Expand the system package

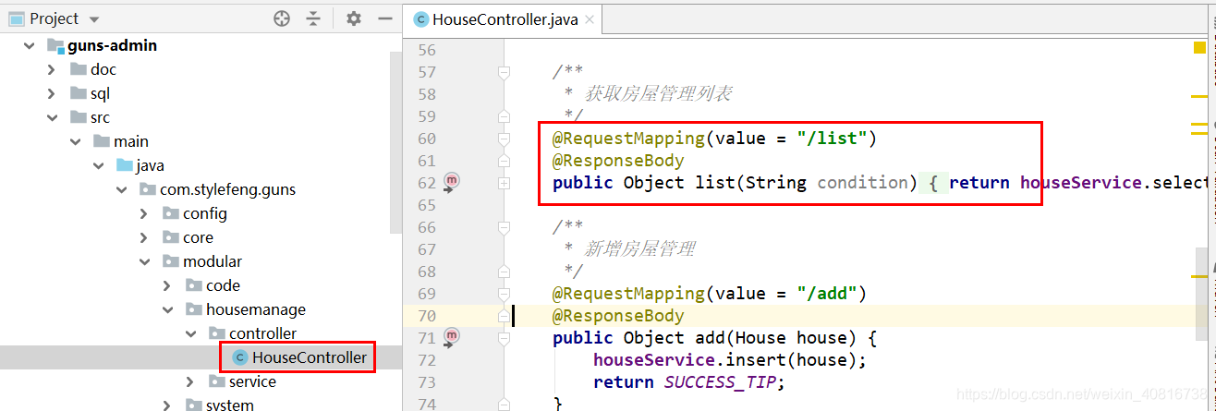pyautogui.click(x=167, y=405)
